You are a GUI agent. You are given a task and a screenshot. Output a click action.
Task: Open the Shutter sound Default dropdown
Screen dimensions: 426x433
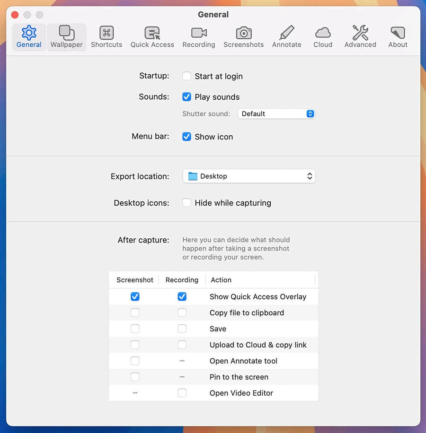pyautogui.click(x=276, y=114)
